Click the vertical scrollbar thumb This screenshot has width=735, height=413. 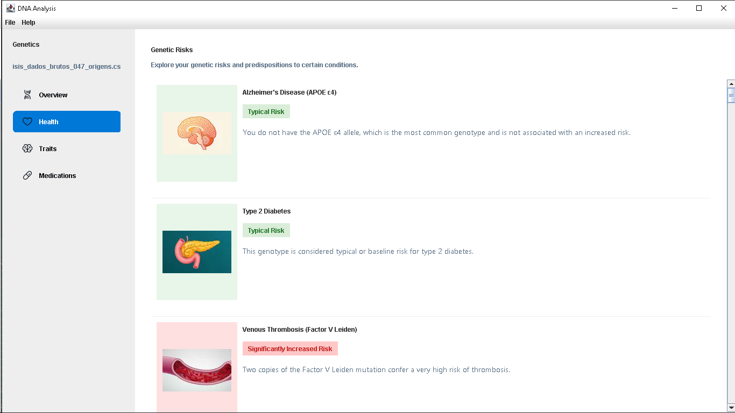[x=731, y=95]
